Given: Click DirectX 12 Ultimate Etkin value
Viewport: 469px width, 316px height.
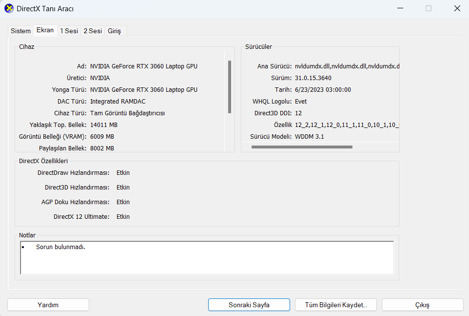Looking at the screenshot, I should [123, 216].
